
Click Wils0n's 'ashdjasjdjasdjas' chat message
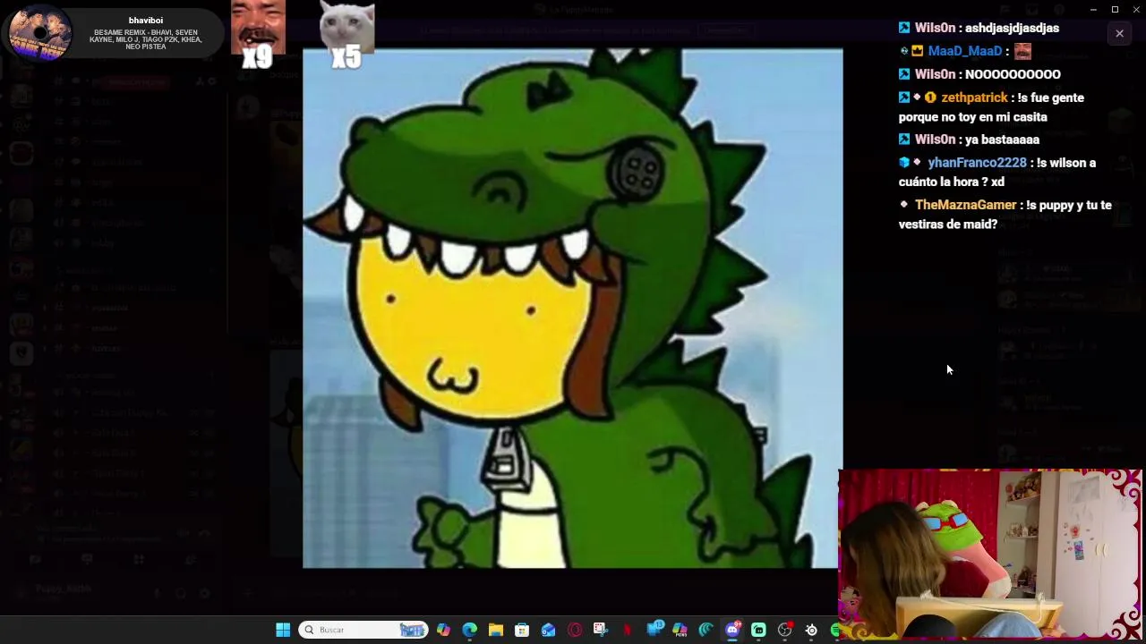(1012, 28)
